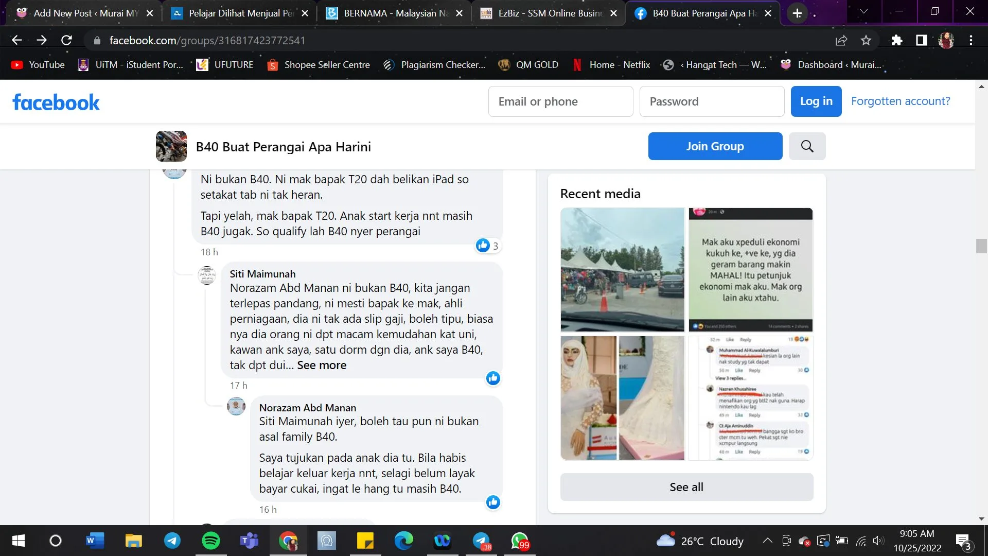Click the page vertical scrollbar thumb
988x556 pixels.
tap(981, 246)
